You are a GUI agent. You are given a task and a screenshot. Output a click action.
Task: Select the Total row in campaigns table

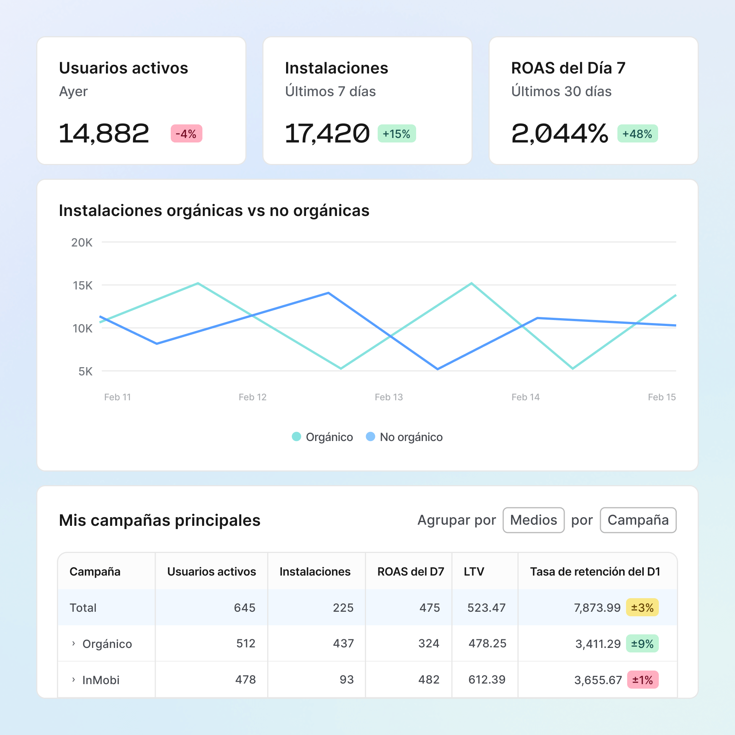[83, 608]
